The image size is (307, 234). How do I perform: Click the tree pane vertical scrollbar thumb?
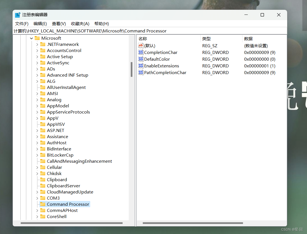tap(132, 69)
